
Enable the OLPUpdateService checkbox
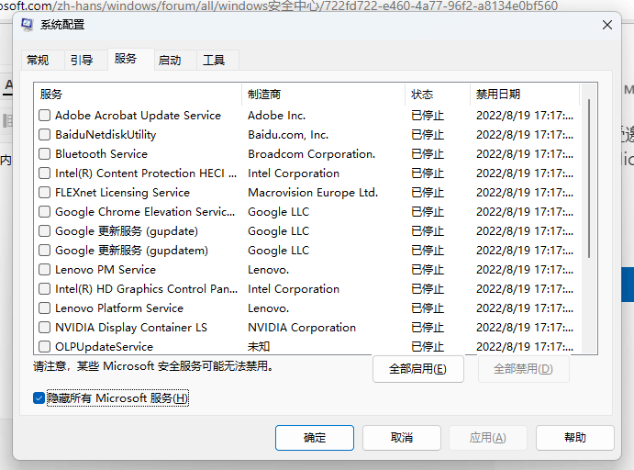click(44, 347)
